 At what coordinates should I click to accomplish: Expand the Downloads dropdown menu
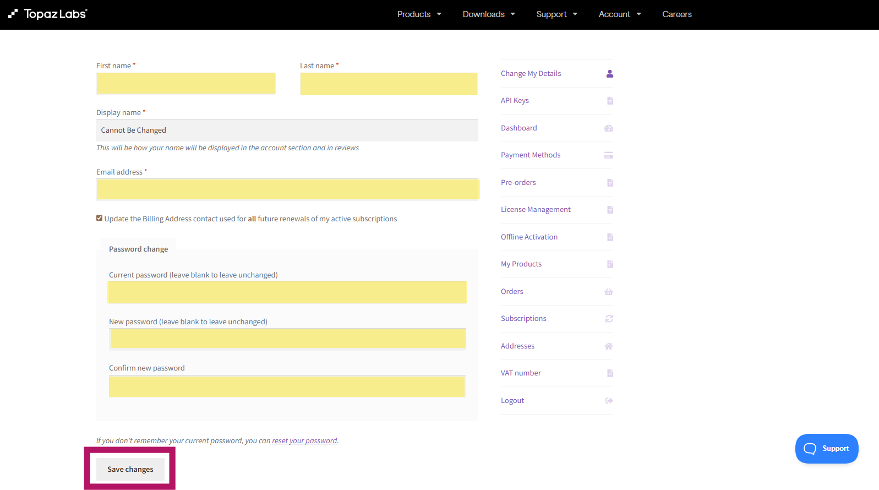(x=489, y=14)
